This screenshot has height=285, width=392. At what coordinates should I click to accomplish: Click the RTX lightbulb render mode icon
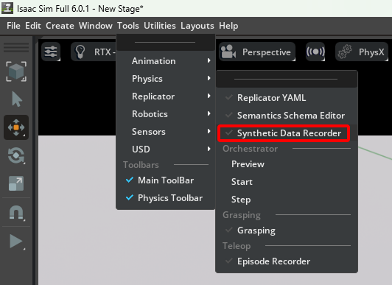(80, 52)
